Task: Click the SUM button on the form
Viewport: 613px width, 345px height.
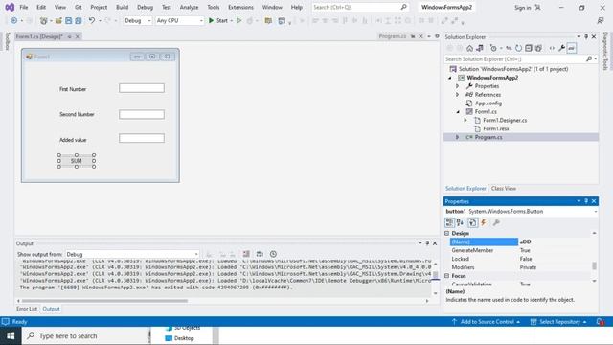Action: [x=77, y=161]
